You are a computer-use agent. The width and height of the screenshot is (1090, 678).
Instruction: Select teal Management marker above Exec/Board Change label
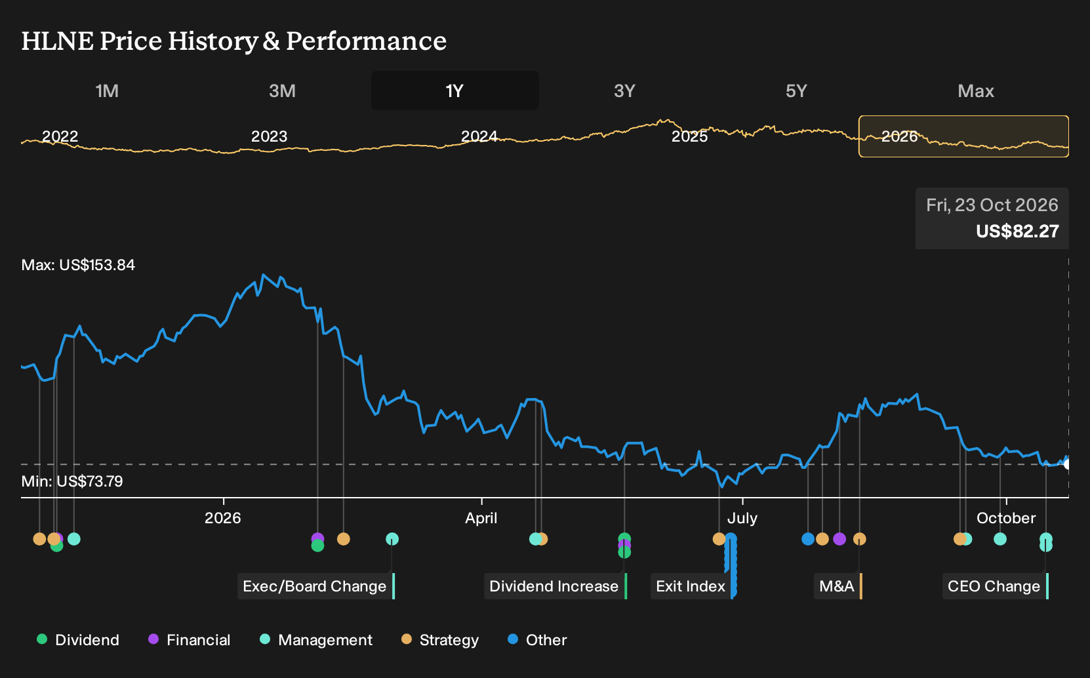click(392, 539)
